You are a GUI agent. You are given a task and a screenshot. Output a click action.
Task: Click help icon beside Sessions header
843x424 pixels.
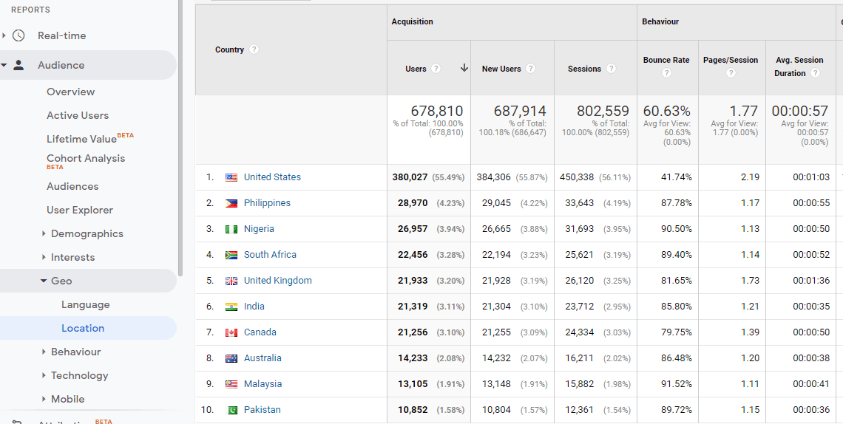[x=611, y=69]
